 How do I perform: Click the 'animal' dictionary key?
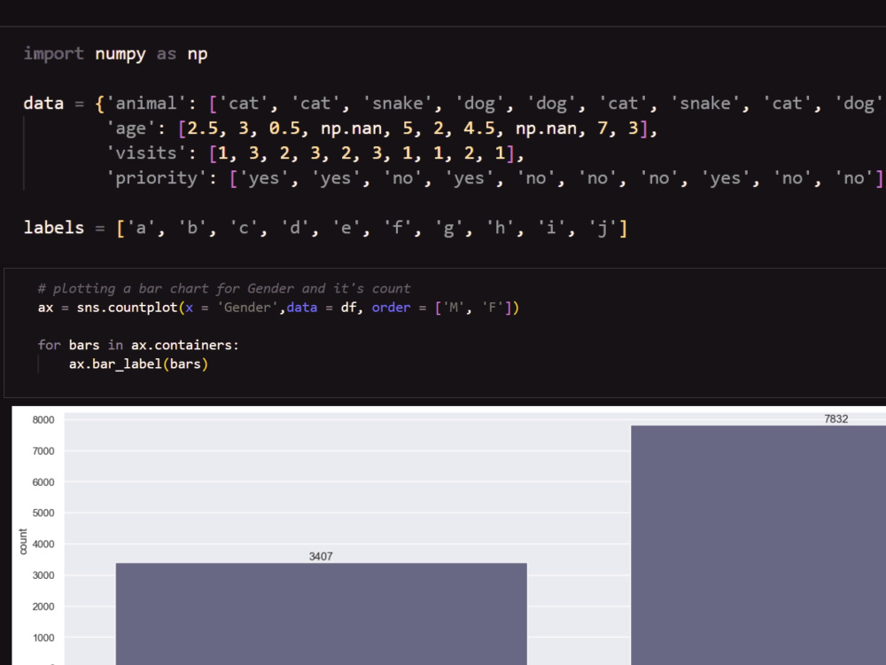coord(146,104)
